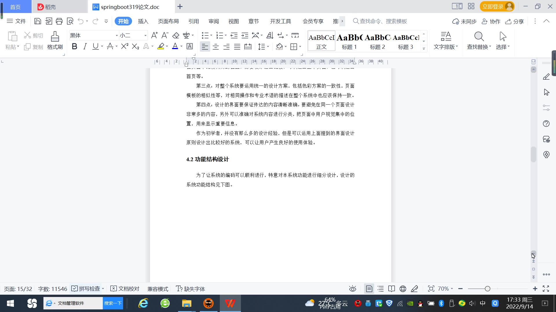Open the font size dropdown 小二
This screenshot has height=312, width=556.
click(145, 36)
